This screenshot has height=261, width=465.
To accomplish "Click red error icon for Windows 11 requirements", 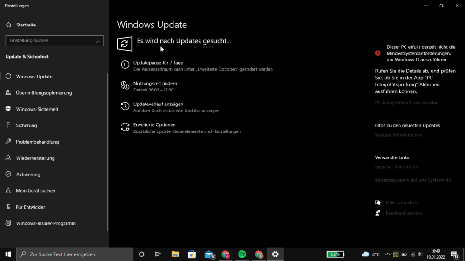I will tap(378, 53).
